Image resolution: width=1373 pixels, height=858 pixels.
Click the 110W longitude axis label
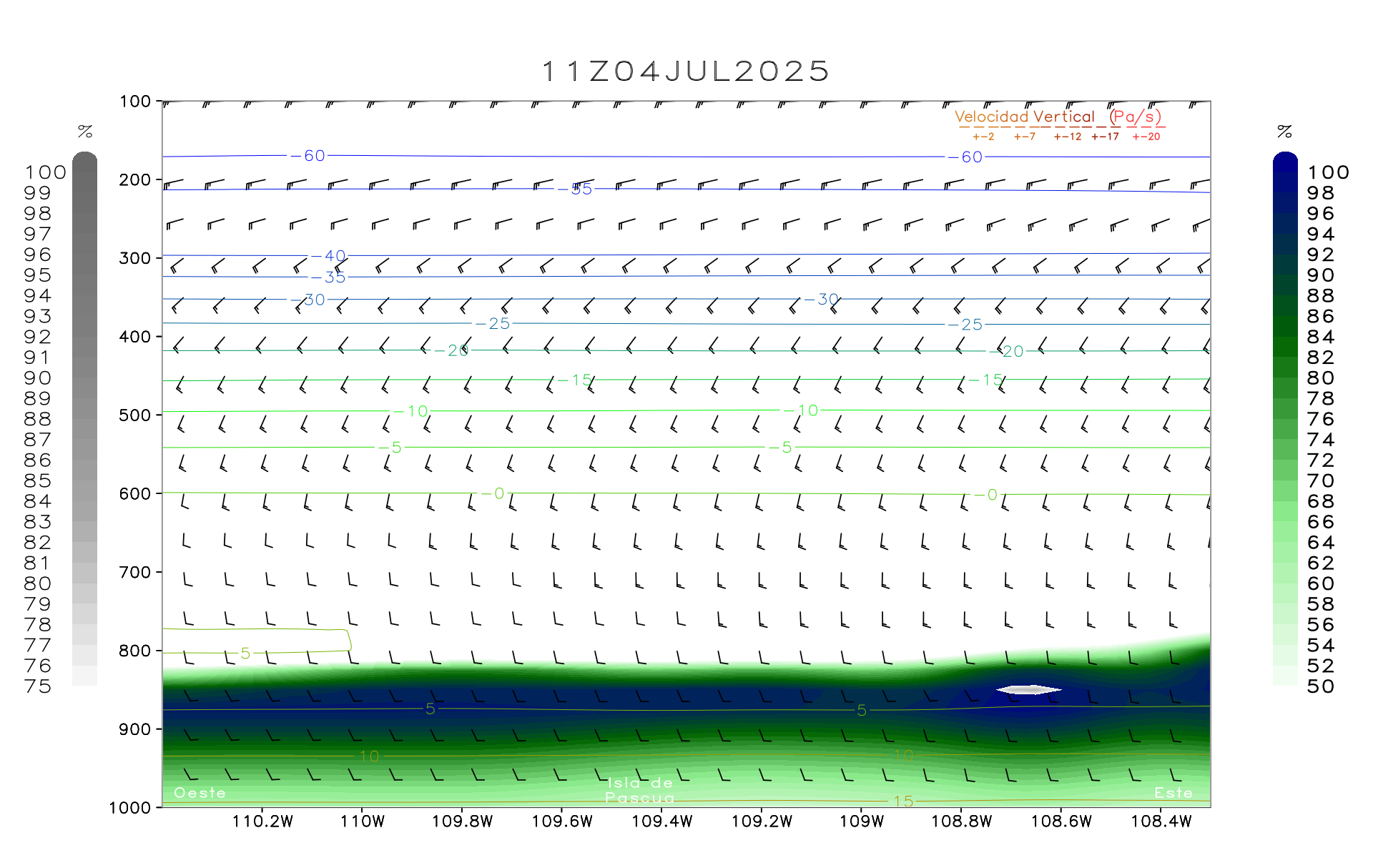click(363, 822)
